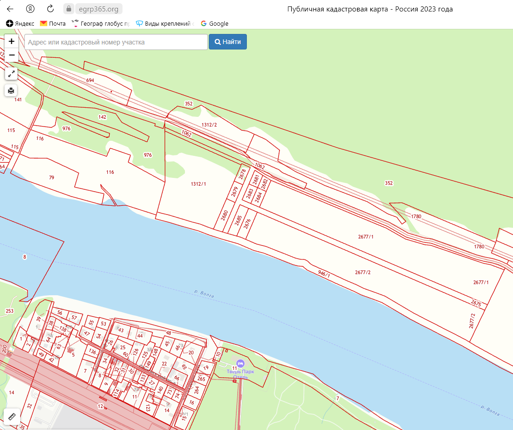
Task: Open the Google bookmark
Action: pyautogui.click(x=215, y=23)
